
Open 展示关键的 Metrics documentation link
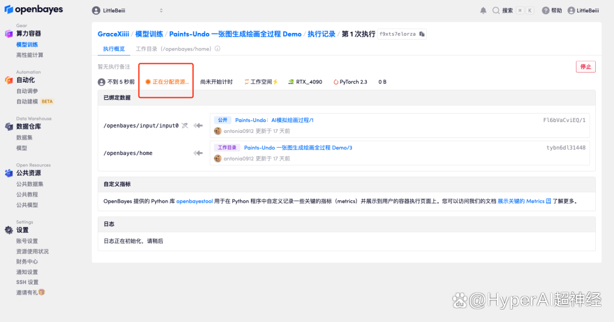521,201
